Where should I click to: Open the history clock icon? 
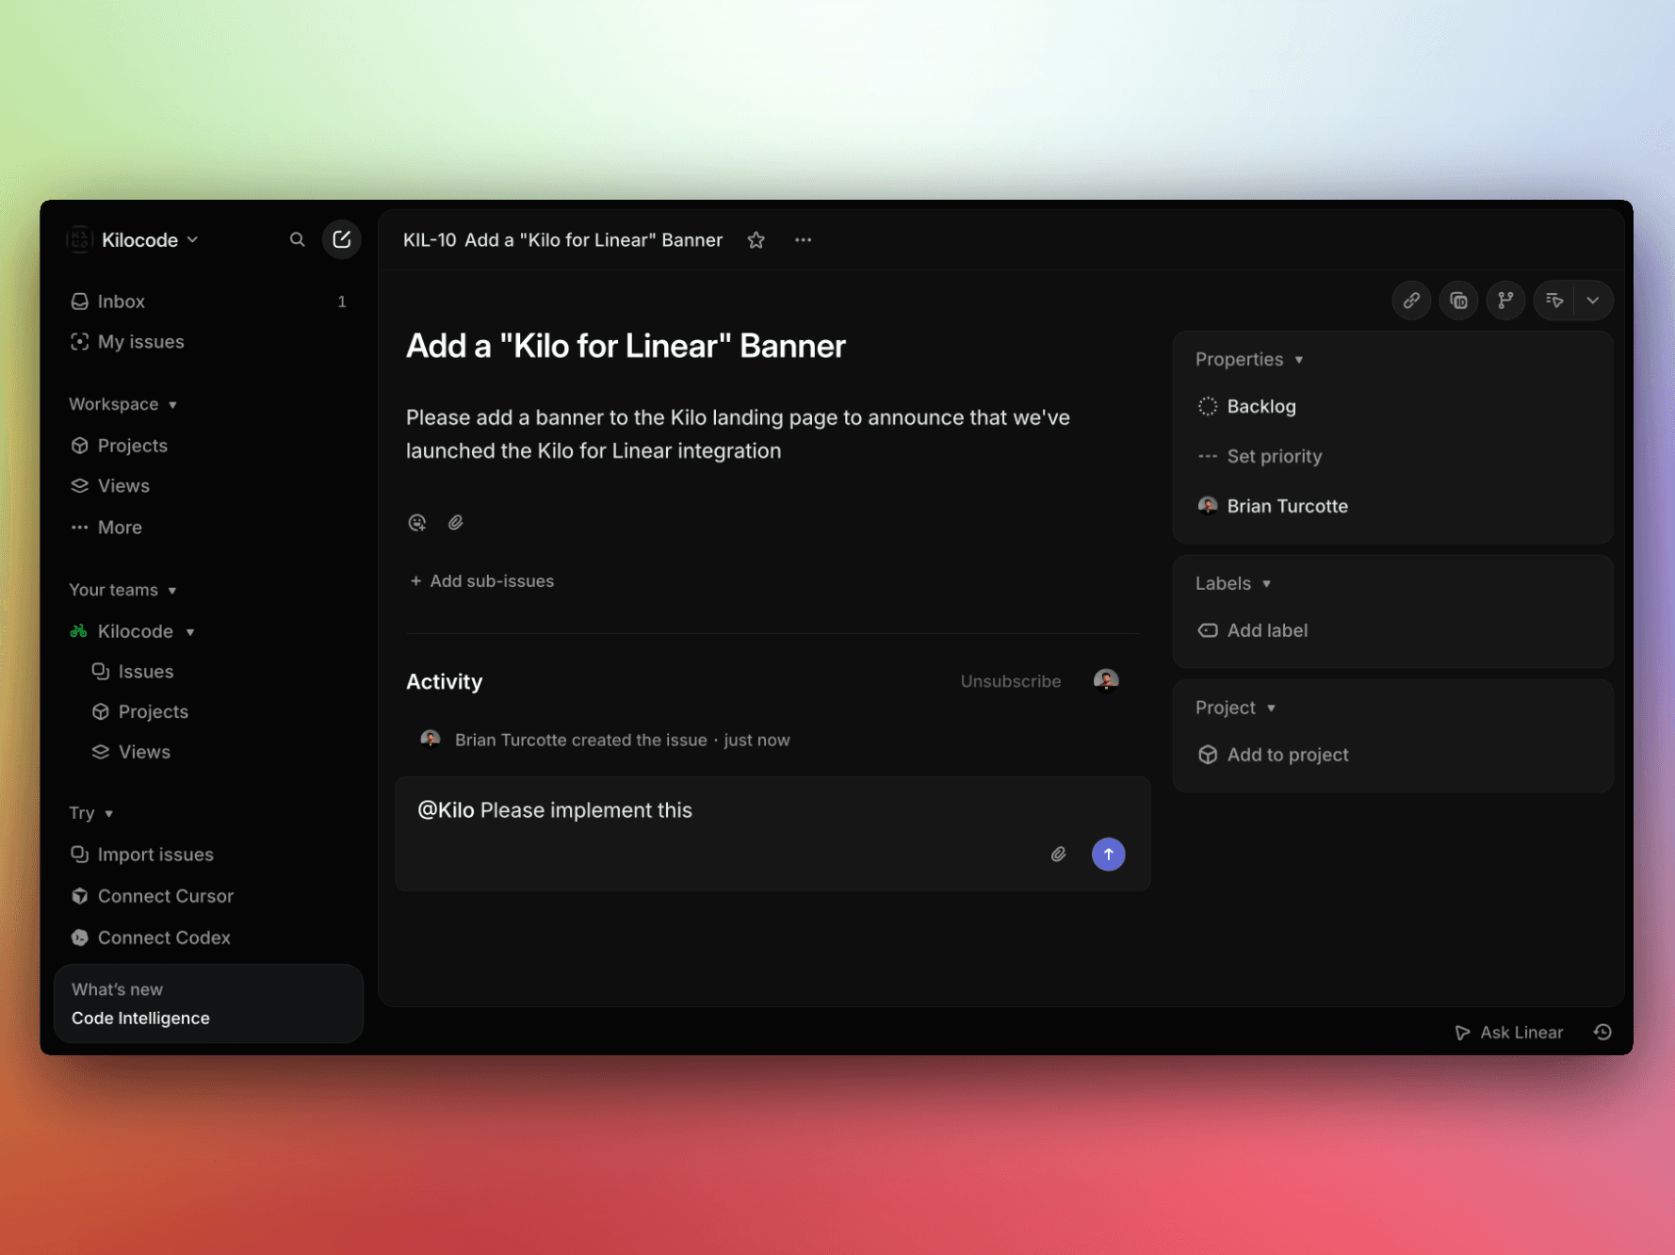tap(1602, 1033)
